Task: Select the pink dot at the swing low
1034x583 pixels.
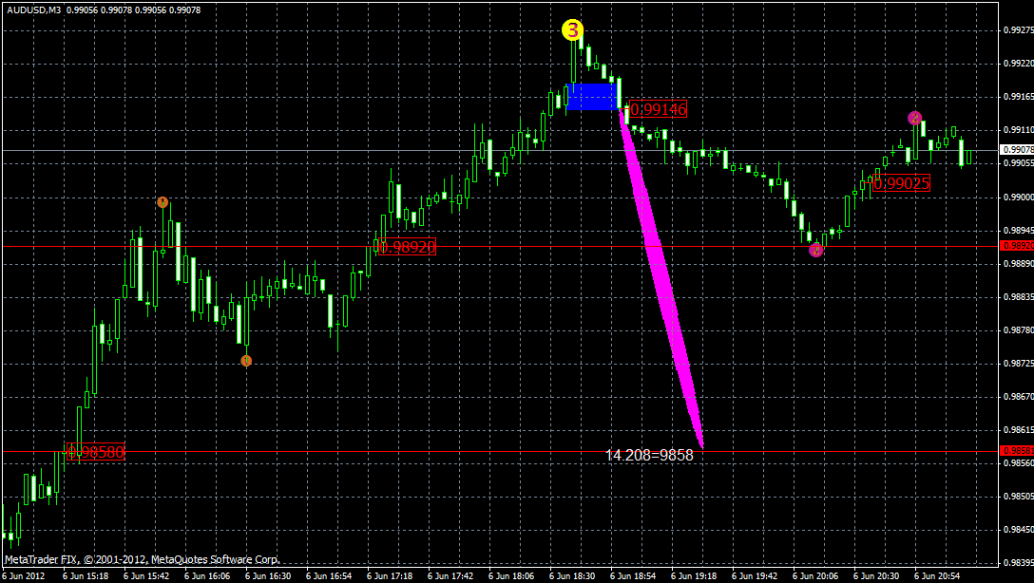Action: pyautogui.click(x=814, y=250)
